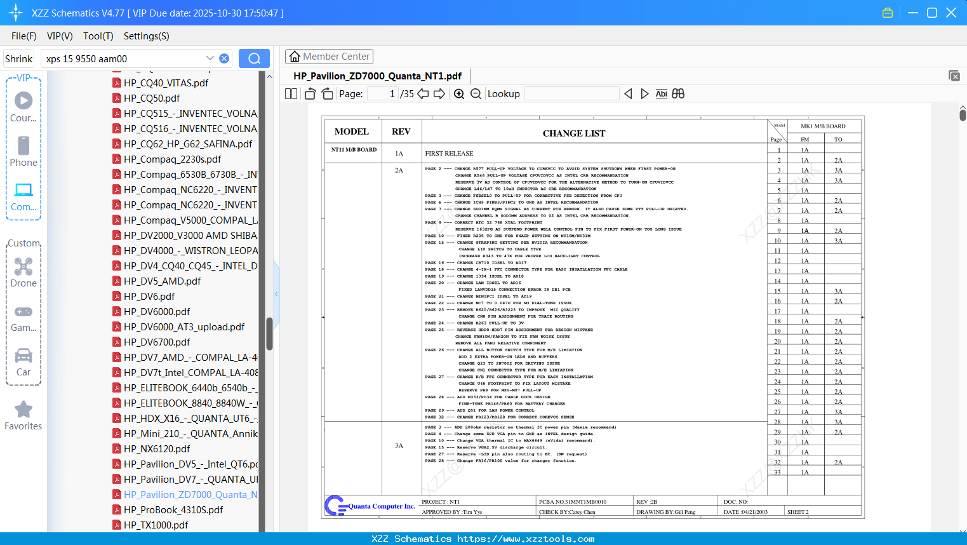Click the binoculars search icon
Viewport: 967px width, 545px height.
point(678,94)
